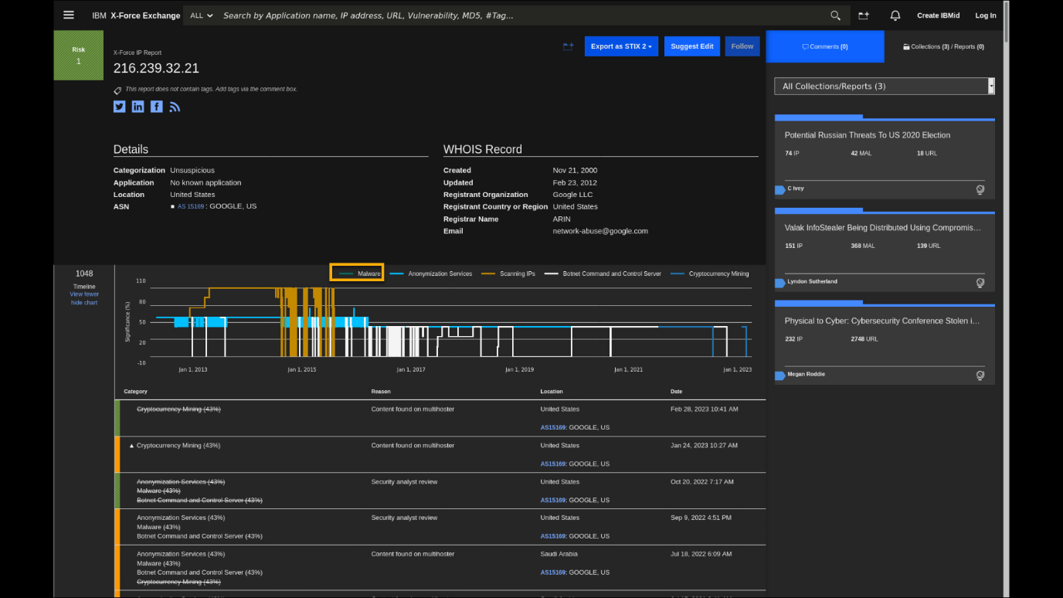Toggle Botnet Command and Control Server legend
Viewport: 1063px width, 598px height.
click(x=603, y=274)
